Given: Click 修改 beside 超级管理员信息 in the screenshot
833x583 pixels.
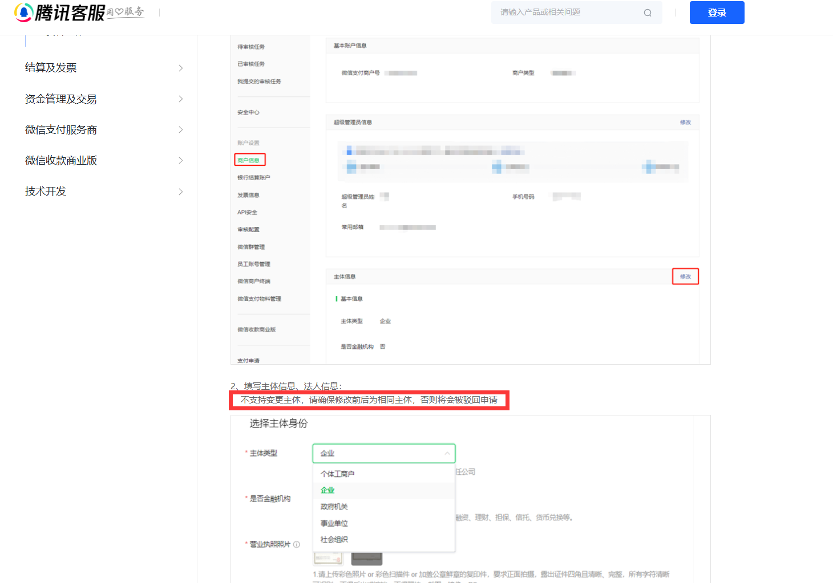Looking at the screenshot, I should click(x=685, y=123).
